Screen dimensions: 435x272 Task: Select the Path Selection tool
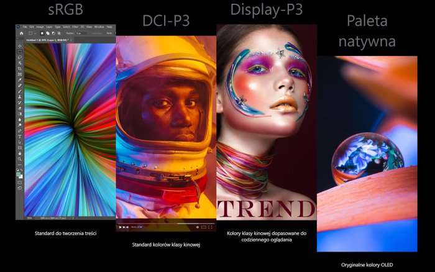[20, 142]
